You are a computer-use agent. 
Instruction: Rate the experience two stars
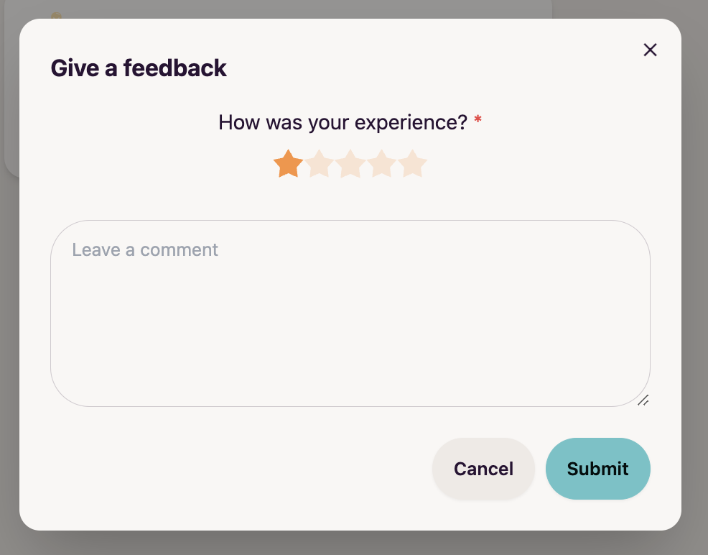pos(320,164)
